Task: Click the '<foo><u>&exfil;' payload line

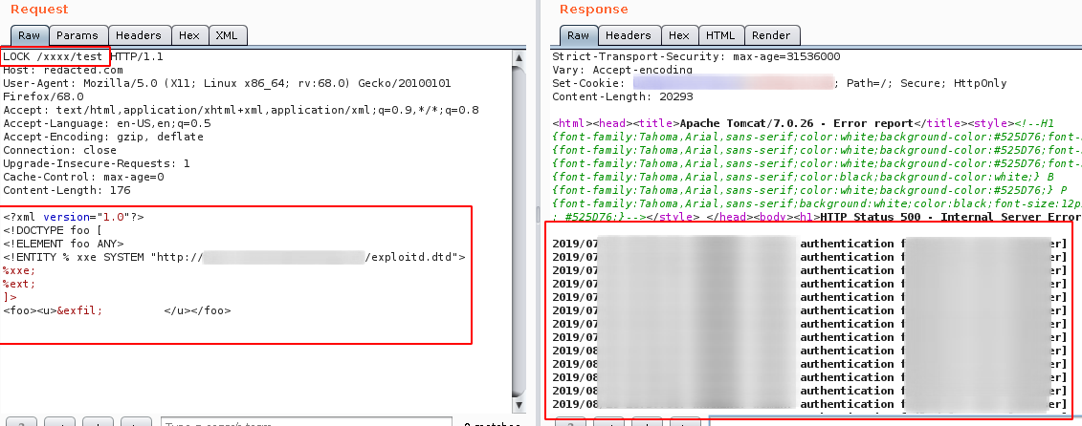Action: (x=117, y=310)
